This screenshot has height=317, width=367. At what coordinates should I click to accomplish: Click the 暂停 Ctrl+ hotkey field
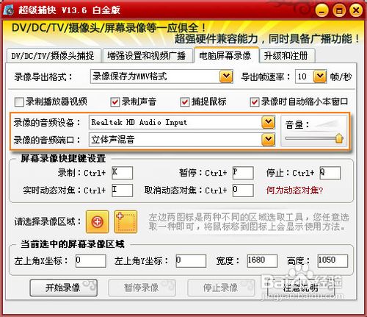coord(243,173)
